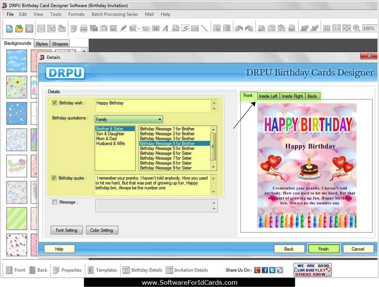Open the File menu

[x=10, y=14]
